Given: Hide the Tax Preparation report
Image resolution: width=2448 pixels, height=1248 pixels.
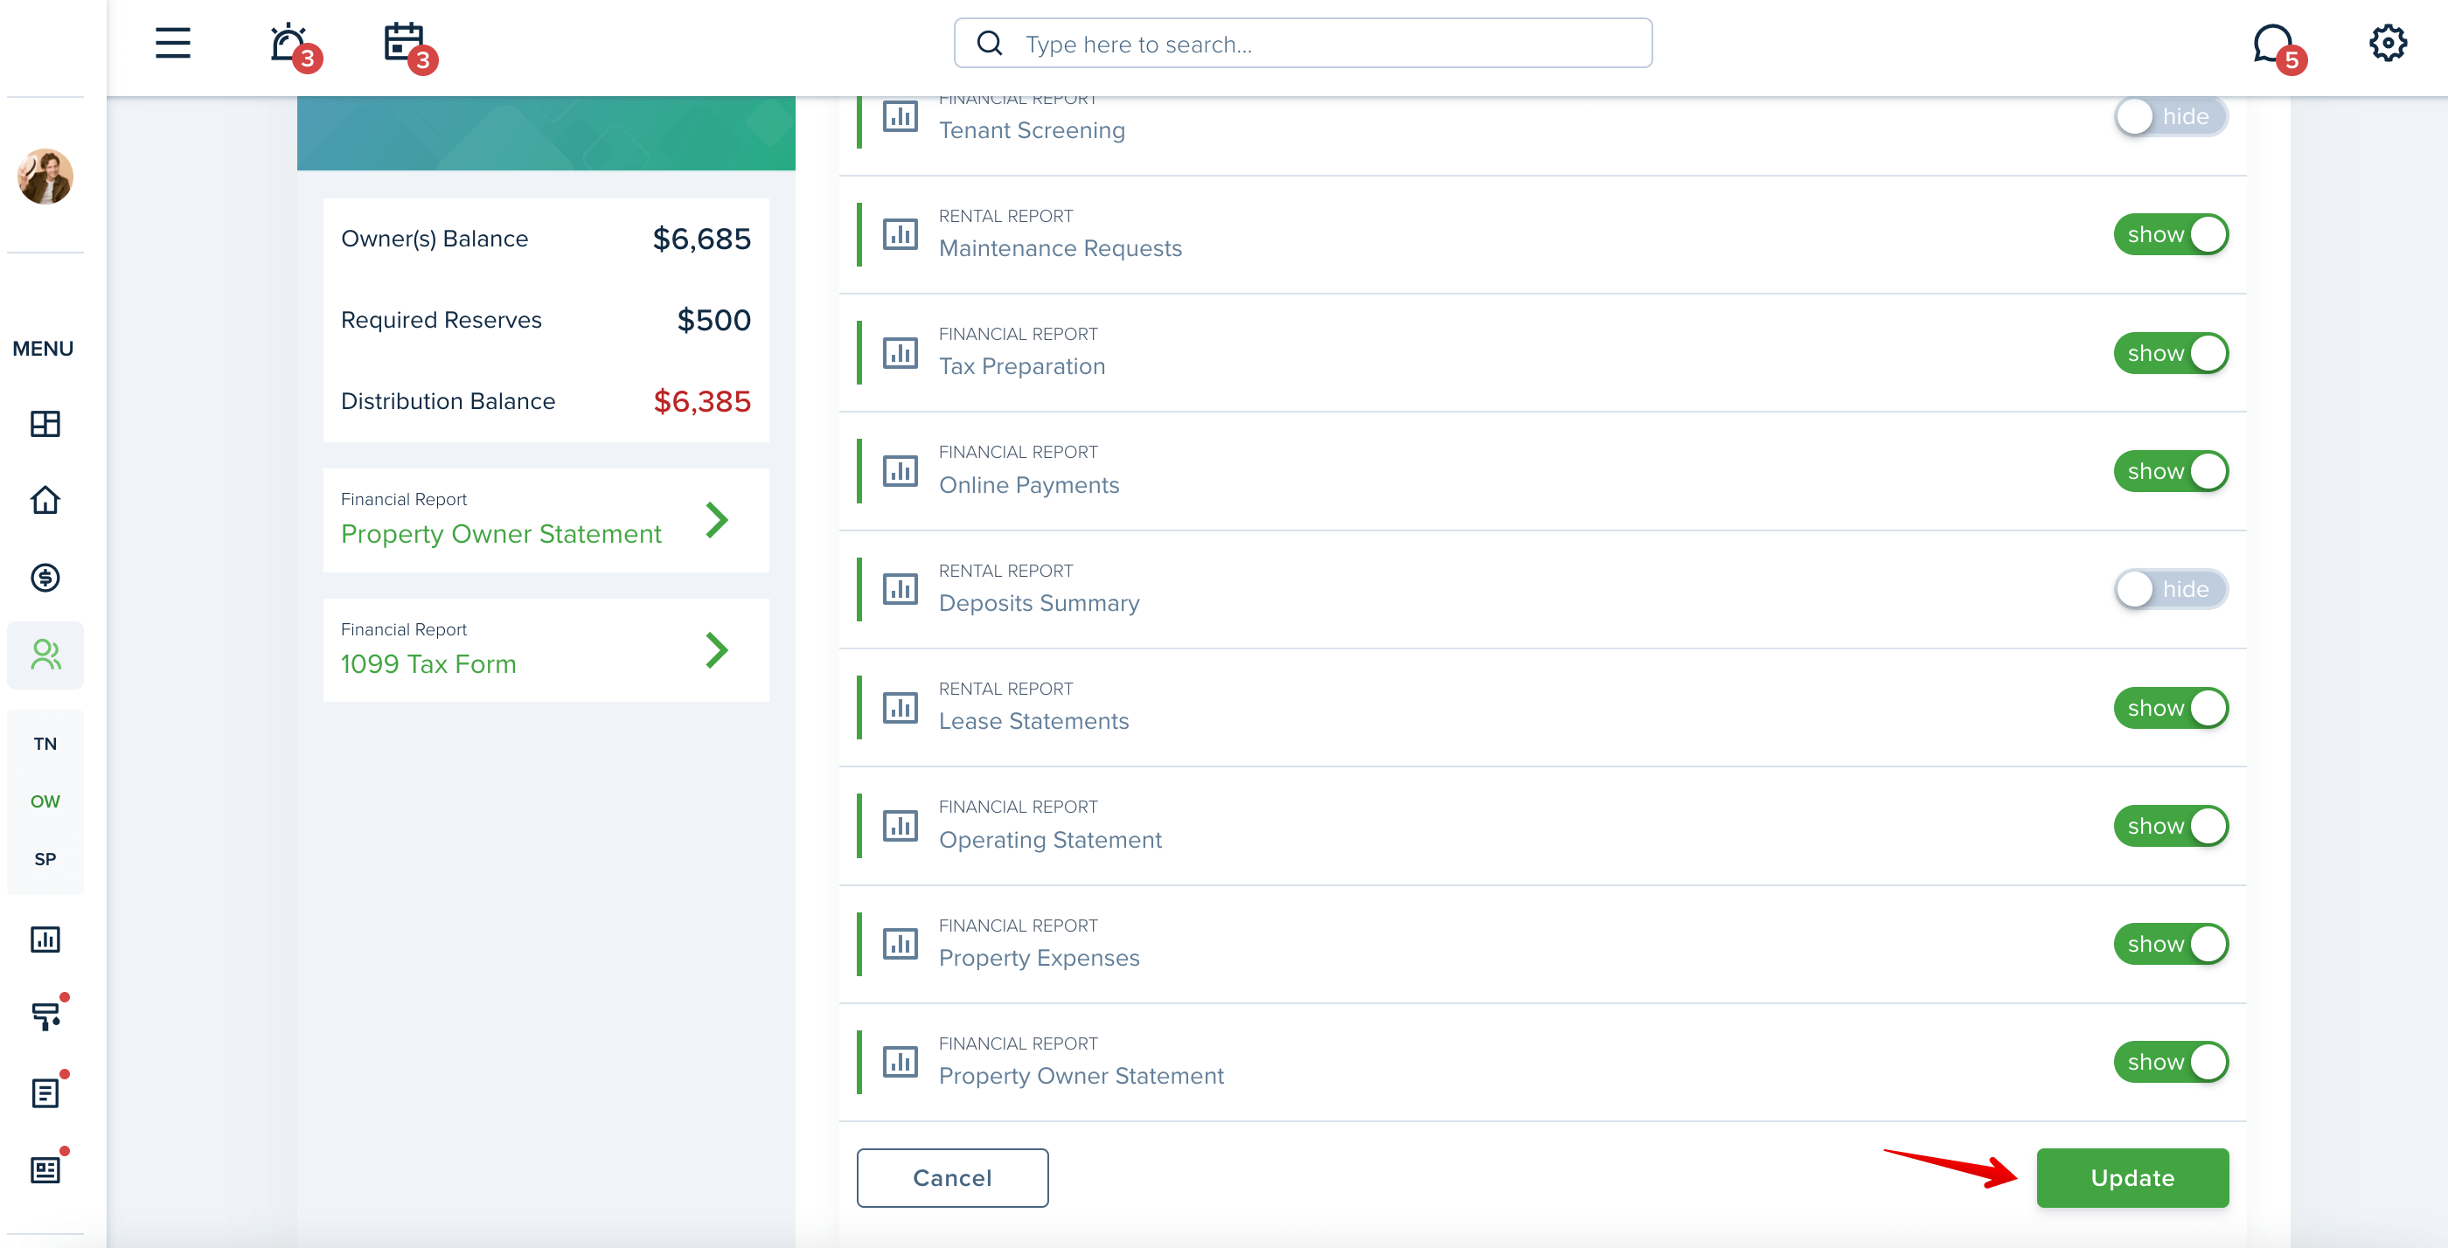Looking at the screenshot, I should (2171, 353).
